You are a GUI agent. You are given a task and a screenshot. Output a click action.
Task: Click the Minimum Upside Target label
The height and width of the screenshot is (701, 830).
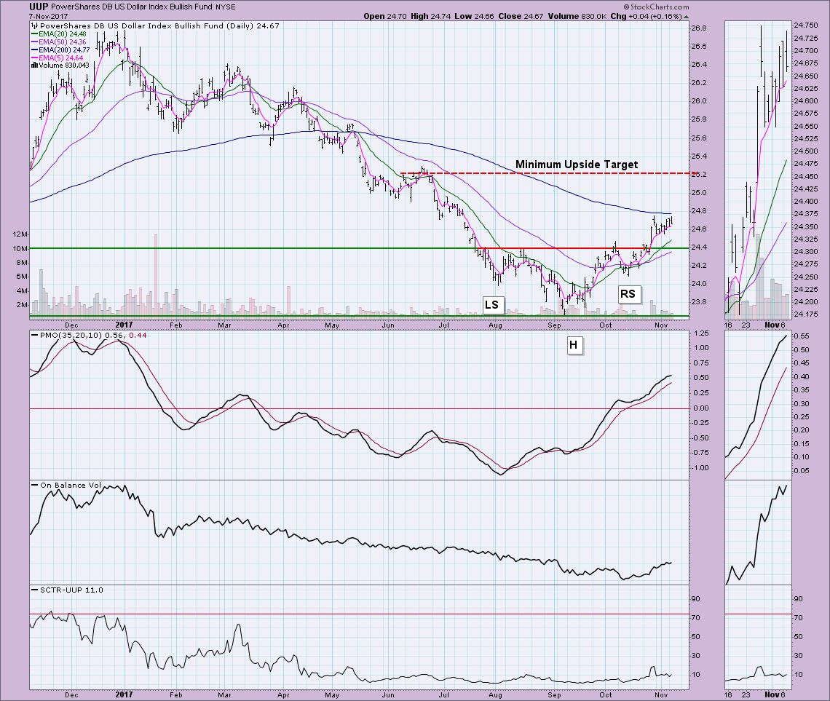(576, 165)
